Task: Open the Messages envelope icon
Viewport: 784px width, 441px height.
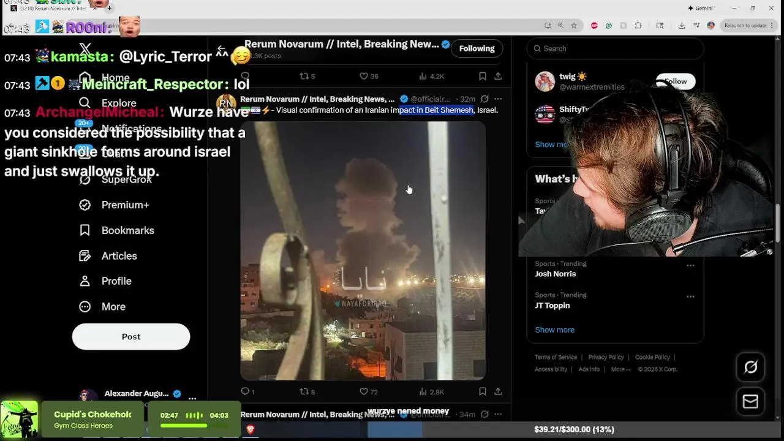Action: (750, 401)
